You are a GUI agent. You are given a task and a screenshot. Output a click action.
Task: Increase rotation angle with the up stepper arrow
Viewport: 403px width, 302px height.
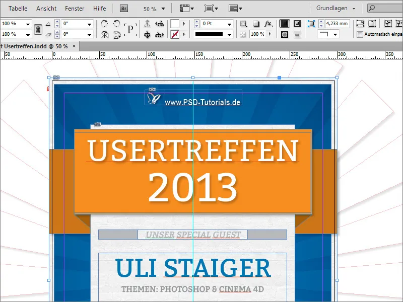[x=57, y=22]
